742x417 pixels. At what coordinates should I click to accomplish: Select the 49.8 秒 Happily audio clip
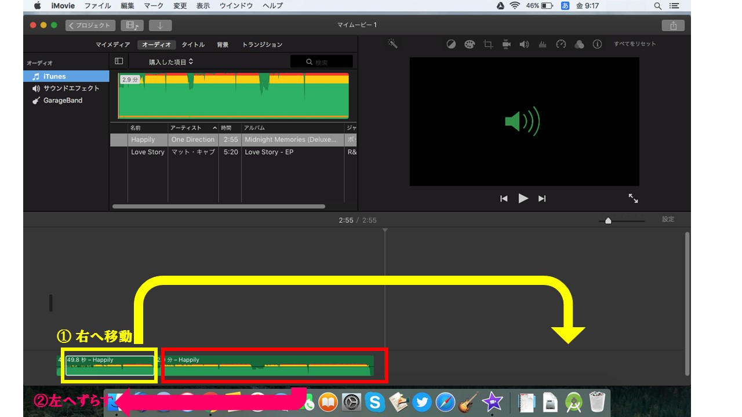[110, 365]
